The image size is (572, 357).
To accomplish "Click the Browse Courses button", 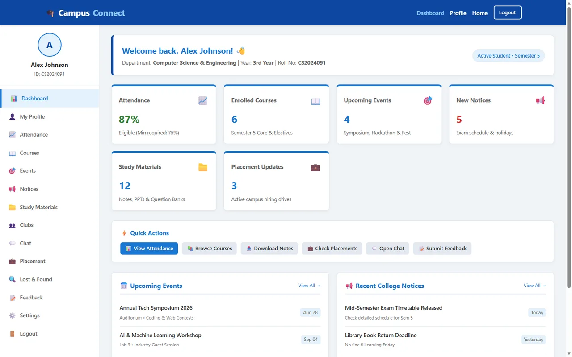I will click(209, 249).
